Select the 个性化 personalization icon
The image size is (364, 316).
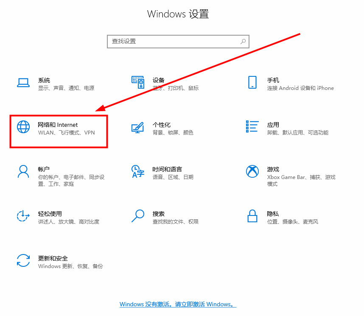click(x=137, y=127)
